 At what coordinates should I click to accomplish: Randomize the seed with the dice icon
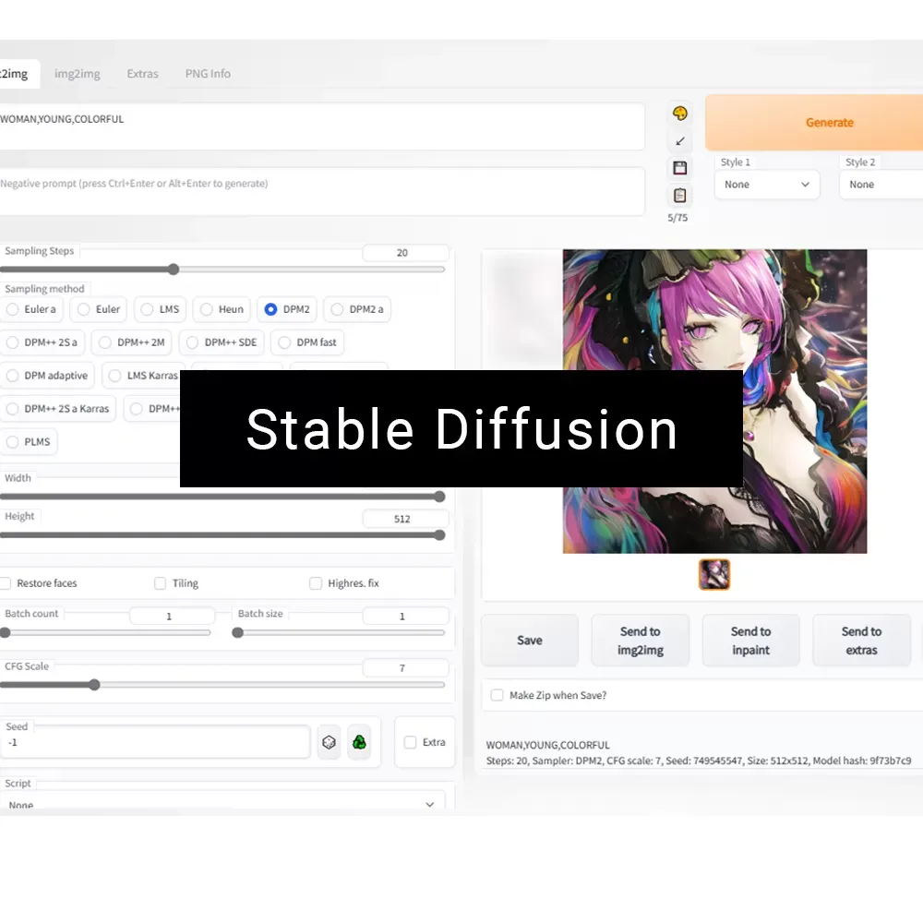330,741
